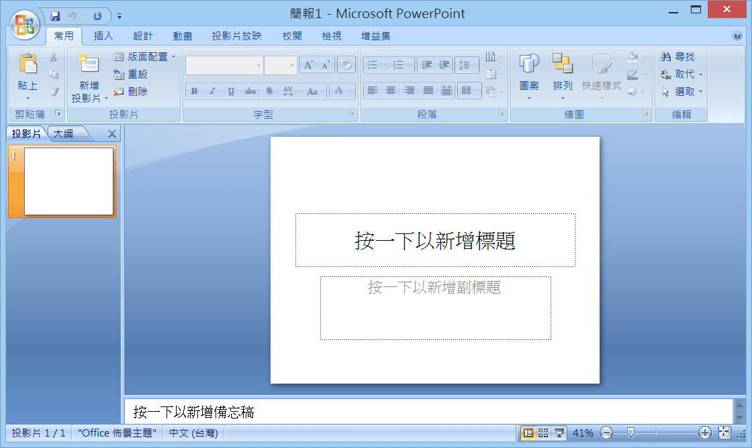This screenshot has height=448, width=752.
Task: Open the 字型 font dialog launcher
Action: point(351,113)
